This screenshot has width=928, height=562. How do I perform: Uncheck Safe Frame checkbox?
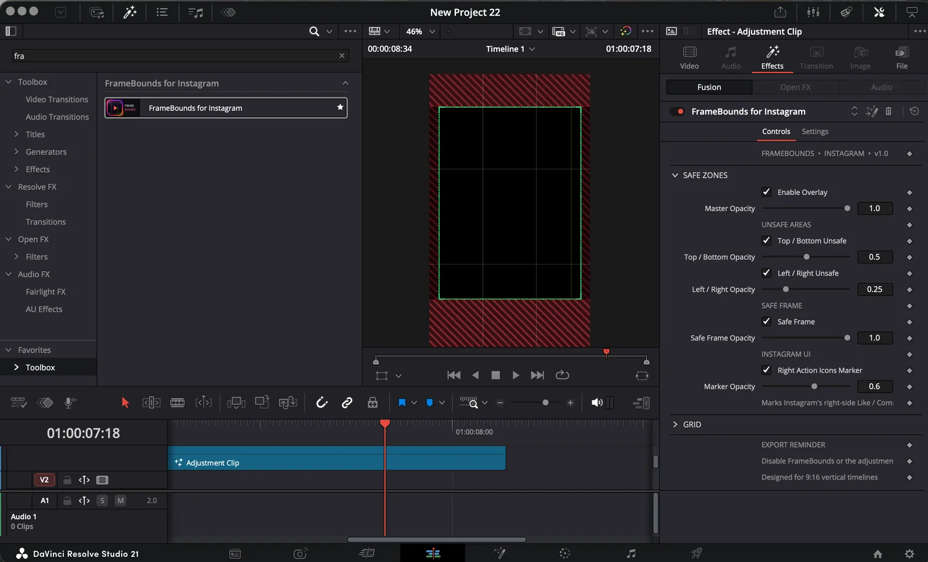point(767,321)
